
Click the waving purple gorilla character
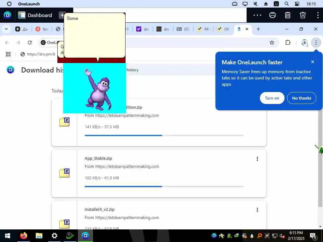(x=98, y=89)
